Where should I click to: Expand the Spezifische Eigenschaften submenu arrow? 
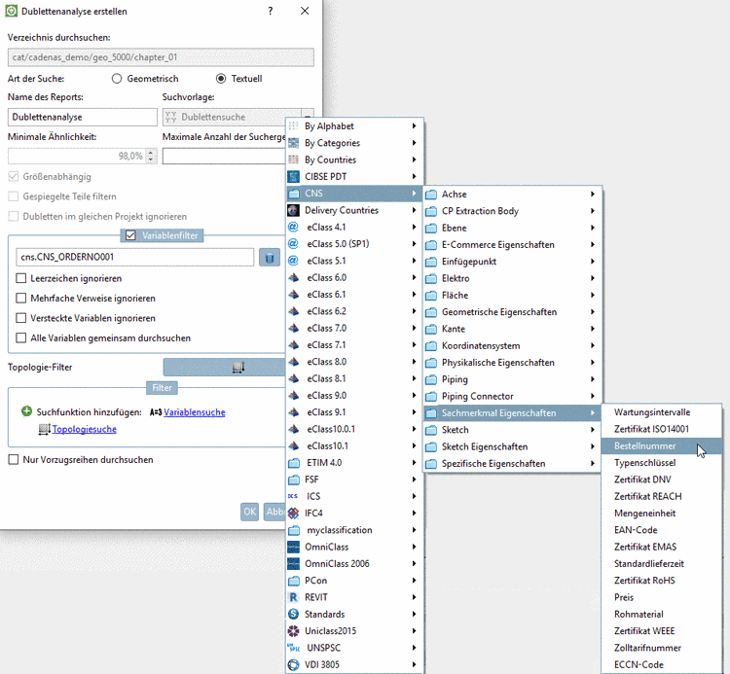pyautogui.click(x=593, y=463)
